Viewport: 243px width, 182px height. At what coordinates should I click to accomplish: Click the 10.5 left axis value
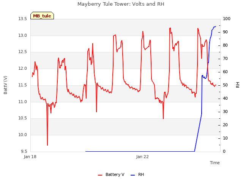point(23,118)
